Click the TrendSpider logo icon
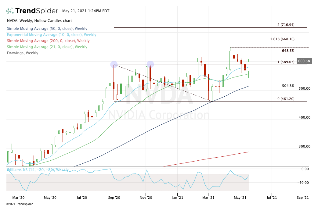Viewport: 318px width, 207px height. coord(10,11)
